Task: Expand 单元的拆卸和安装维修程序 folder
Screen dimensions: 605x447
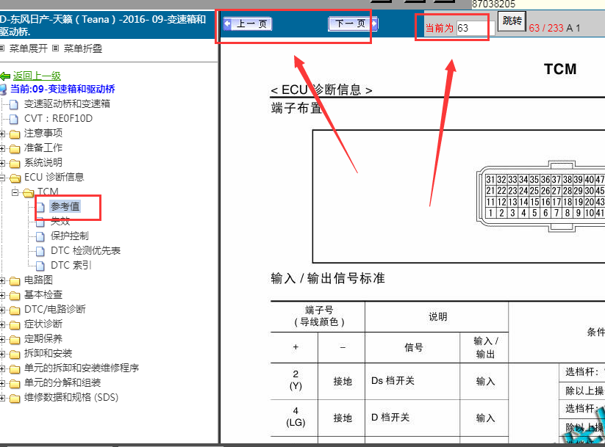Action: [2, 368]
